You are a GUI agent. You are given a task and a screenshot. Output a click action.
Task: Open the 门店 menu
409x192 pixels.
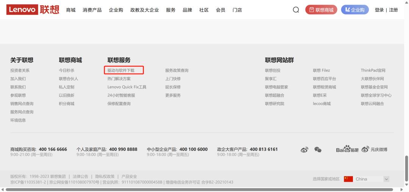click(x=237, y=10)
